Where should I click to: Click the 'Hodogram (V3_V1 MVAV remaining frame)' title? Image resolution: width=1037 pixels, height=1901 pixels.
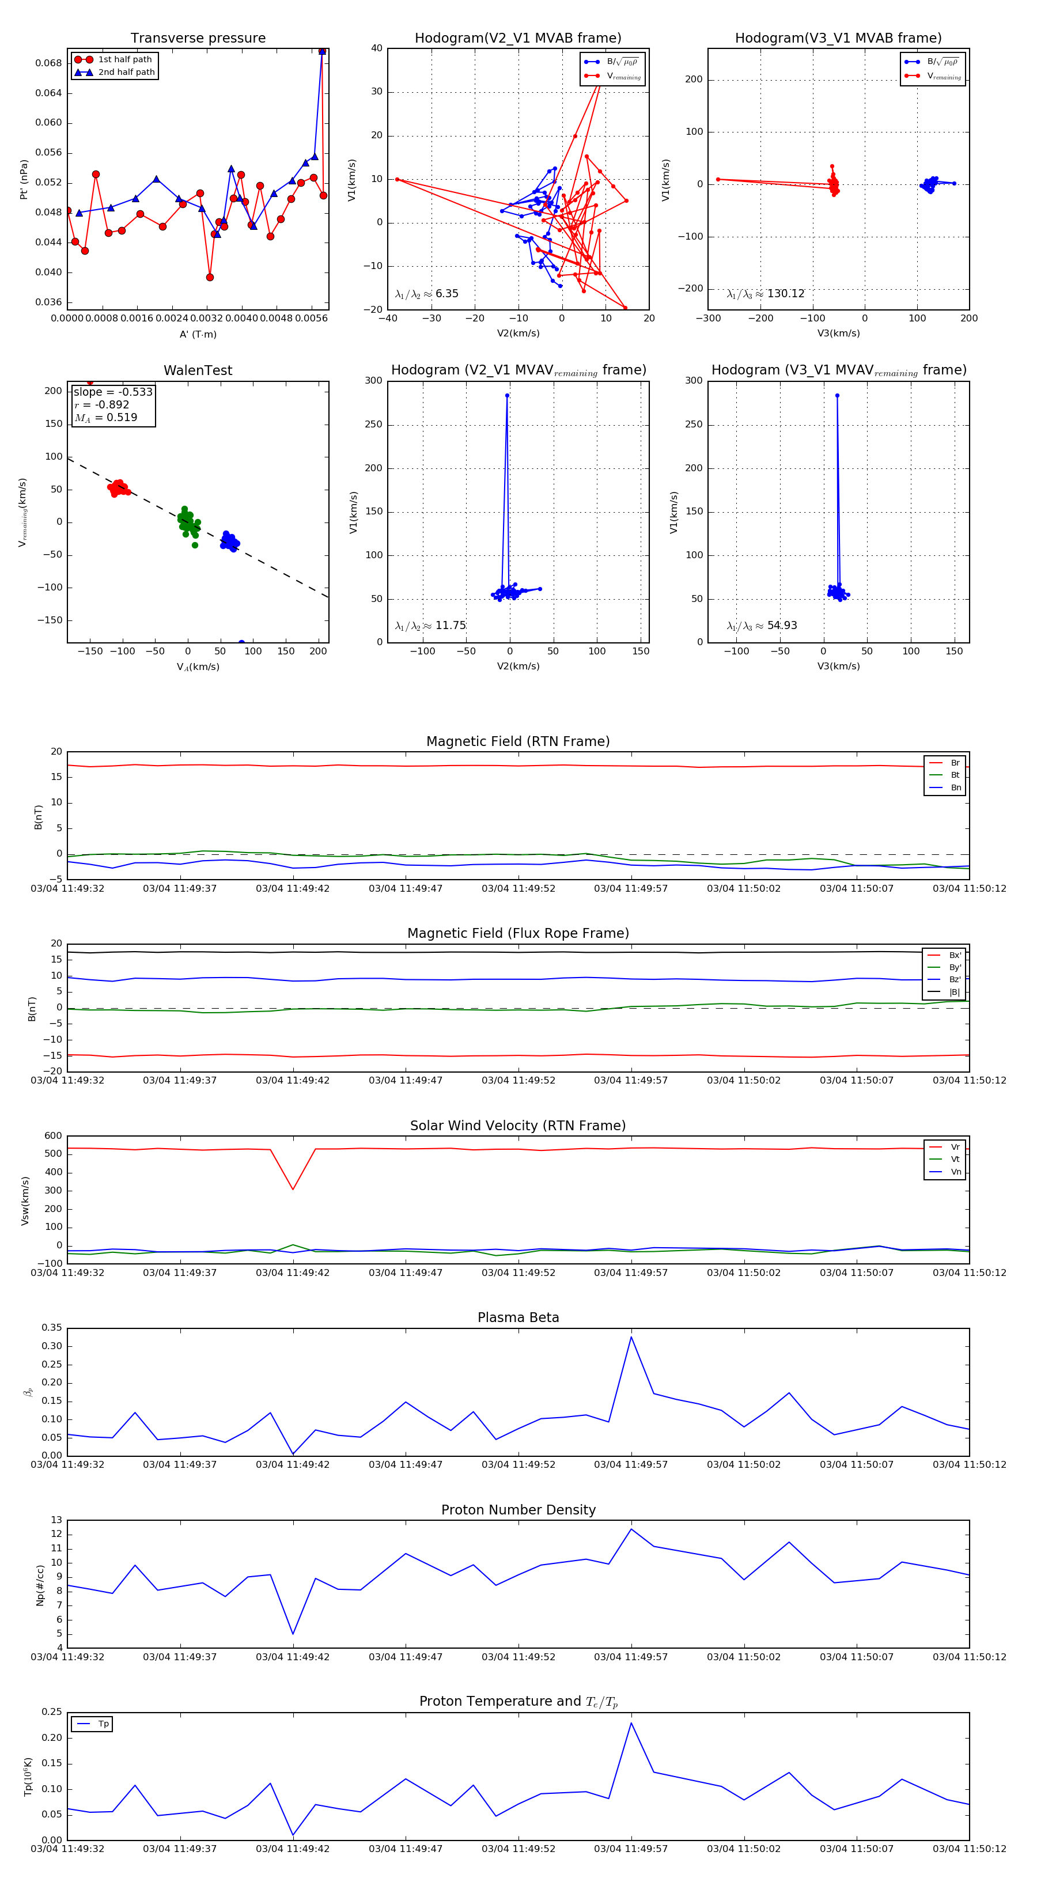click(838, 370)
